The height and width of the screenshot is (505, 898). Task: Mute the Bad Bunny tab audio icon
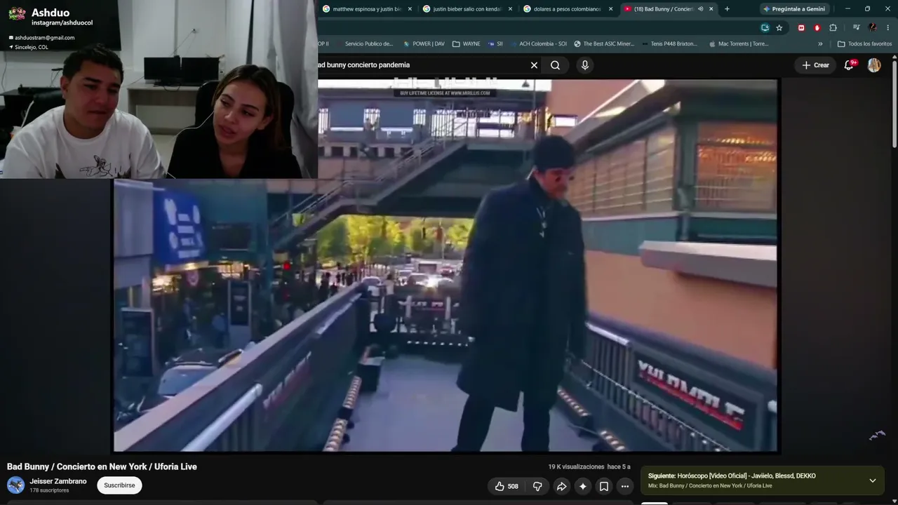click(x=700, y=9)
